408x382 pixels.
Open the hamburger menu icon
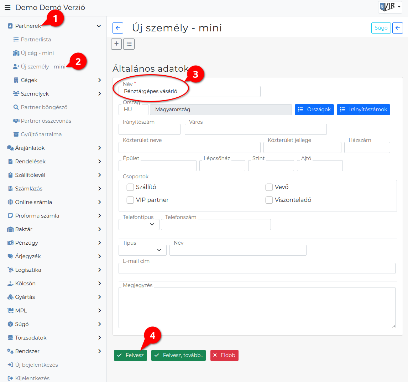tap(7, 7)
